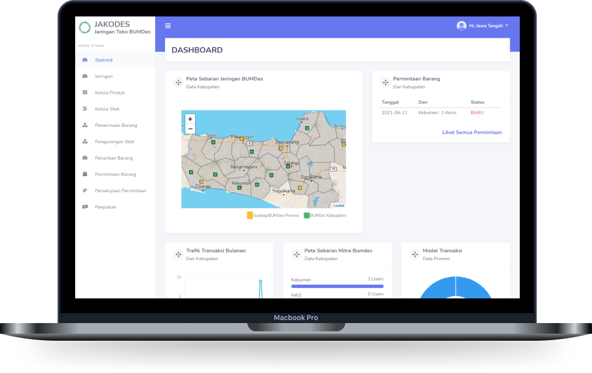Click move icon on Model Transaksi card
This screenshot has width=592, height=373.
[x=415, y=254]
